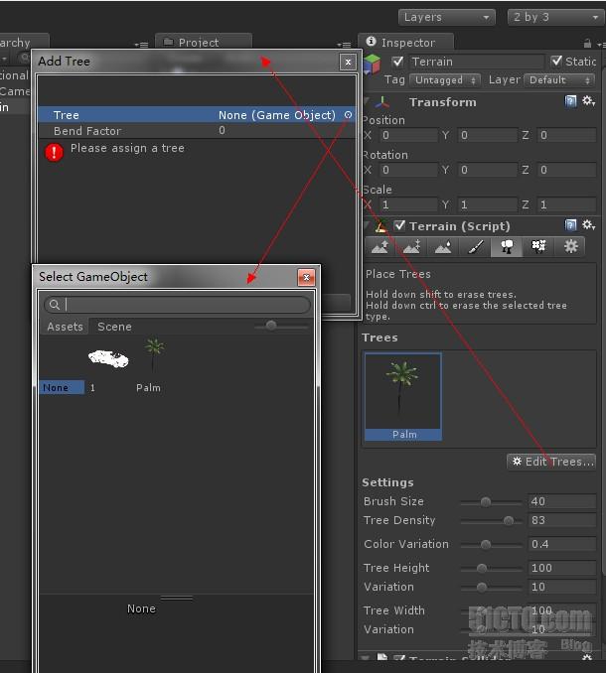This screenshot has width=606, height=673.
Task: Click the Scale Z field
Action: click(x=566, y=204)
